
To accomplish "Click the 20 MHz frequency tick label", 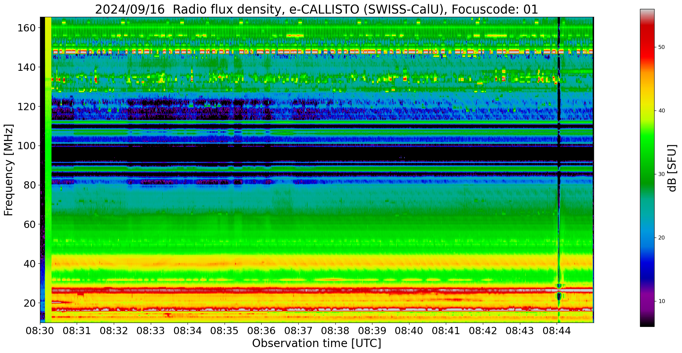I will click(x=29, y=303).
